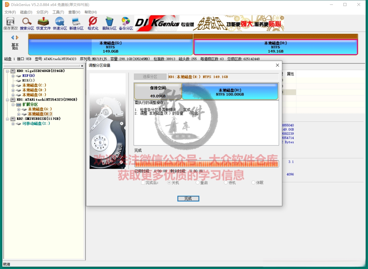Viewport: 368px width, 269px height.
Task: Click the Delete Partition (删除分区) icon
Action: (x=109, y=23)
